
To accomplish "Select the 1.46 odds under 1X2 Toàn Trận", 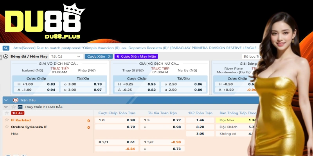I will click(200, 120).
